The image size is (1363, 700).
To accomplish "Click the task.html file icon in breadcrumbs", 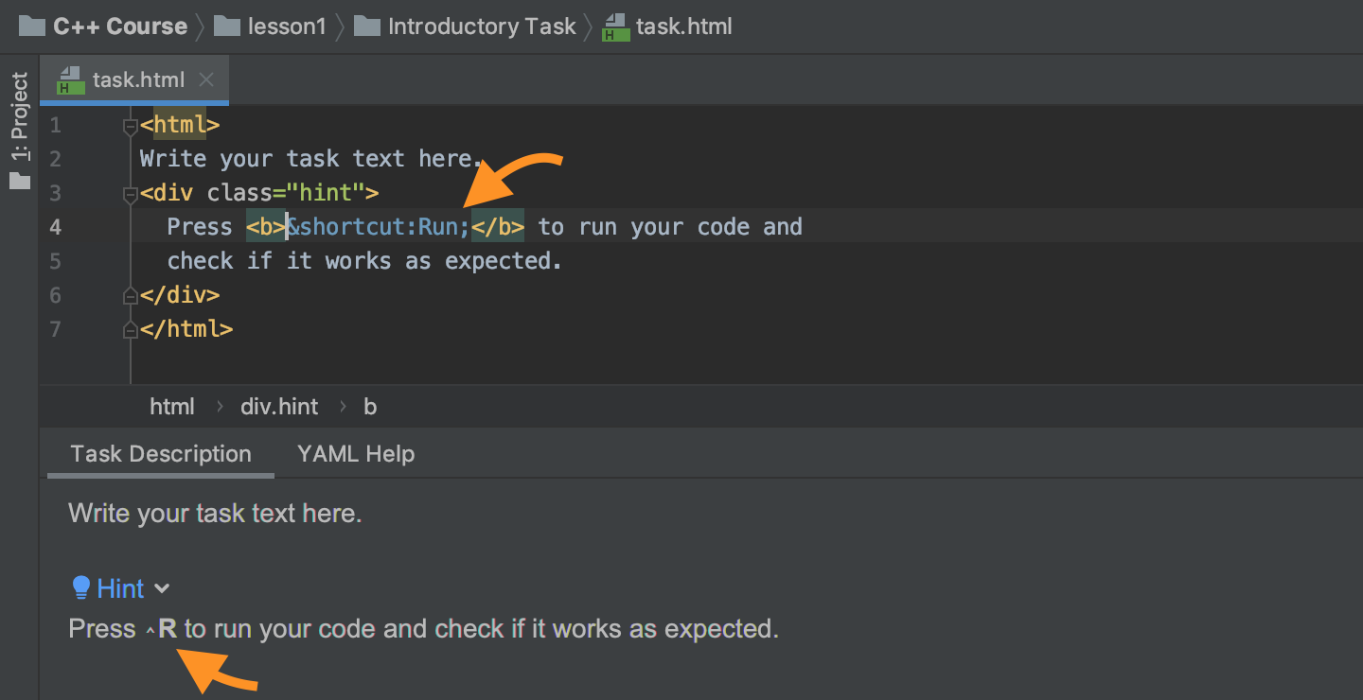I will point(616,27).
